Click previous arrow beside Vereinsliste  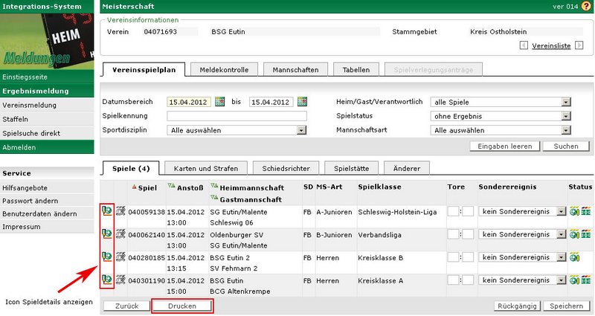coord(524,45)
